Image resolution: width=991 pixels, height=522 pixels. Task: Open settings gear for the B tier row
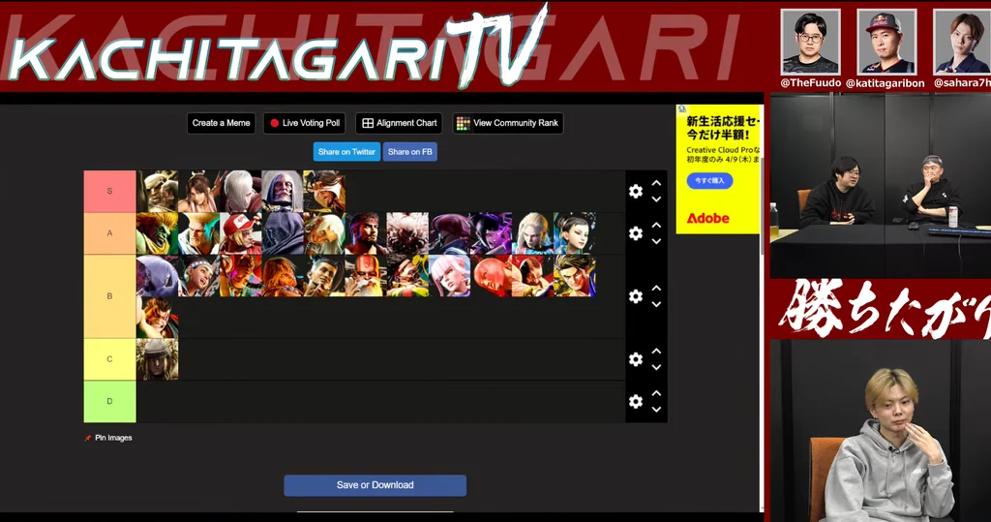[636, 296]
